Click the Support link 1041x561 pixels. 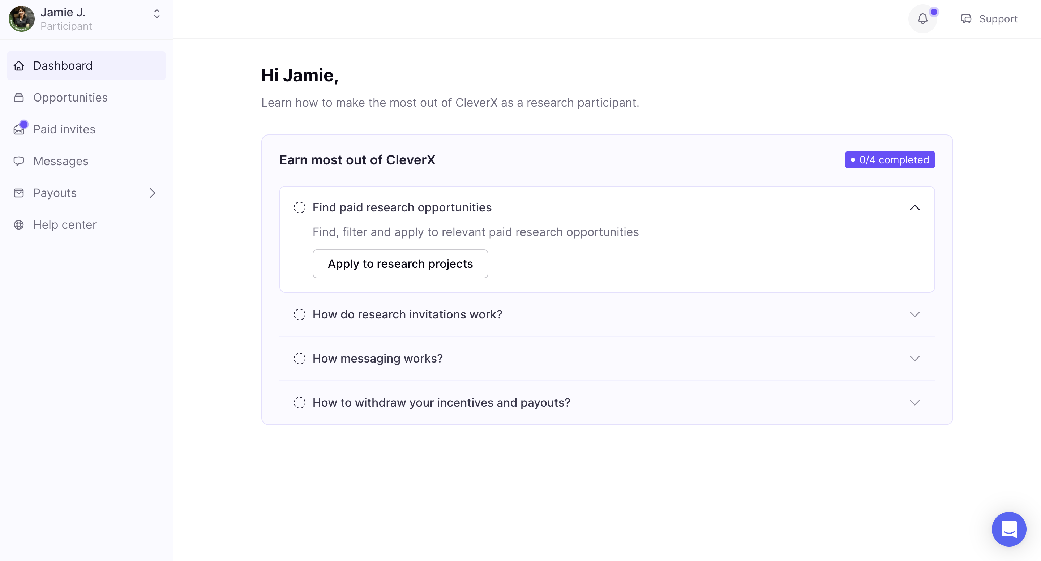coord(998,19)
